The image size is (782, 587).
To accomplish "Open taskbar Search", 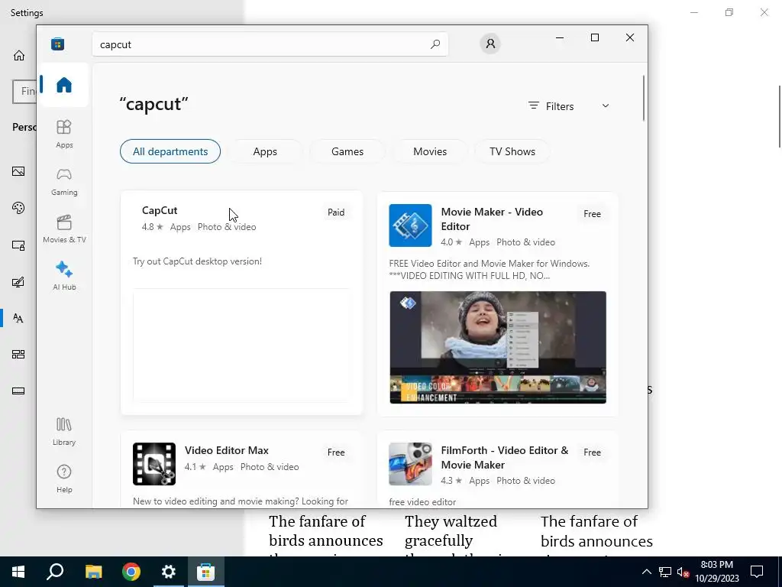I will [55, 572].
